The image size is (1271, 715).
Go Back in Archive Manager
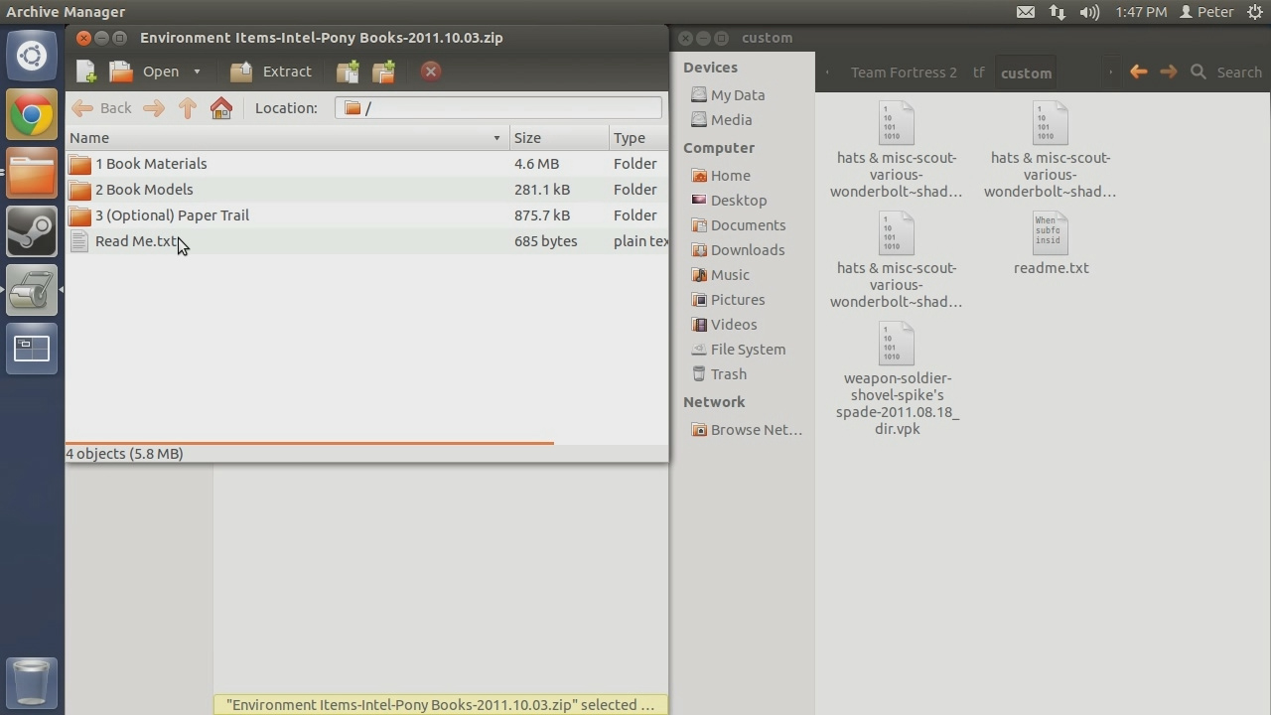[x=102, y=108]
